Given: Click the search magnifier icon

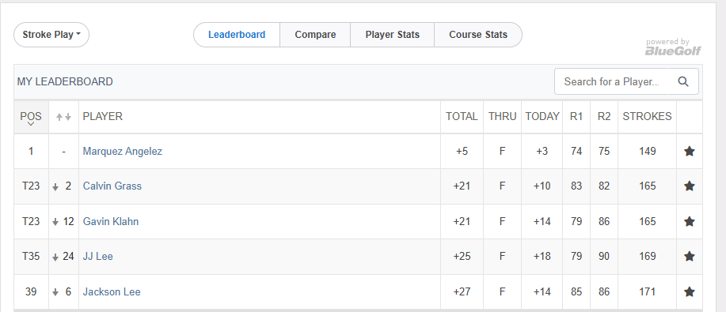Looking at the screenshot, I should coord(683,82).
